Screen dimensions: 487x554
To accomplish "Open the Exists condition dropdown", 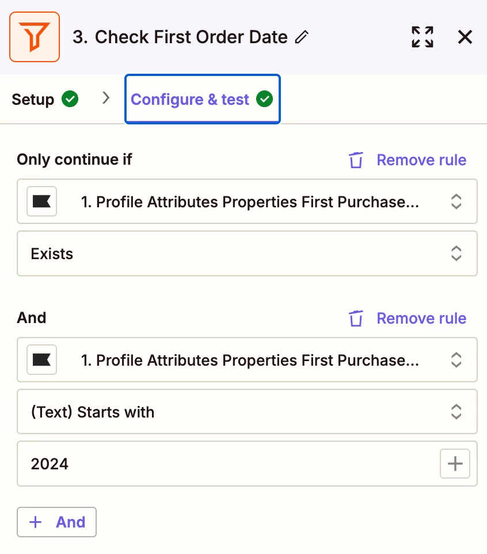I will click(247, 253).
